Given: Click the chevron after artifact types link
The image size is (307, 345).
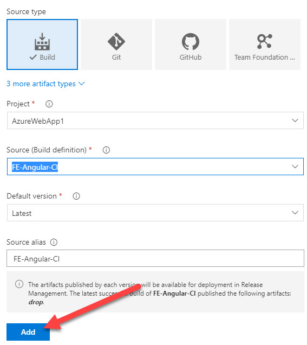Looking at the screenshot, I should click(x=81, y=84).
